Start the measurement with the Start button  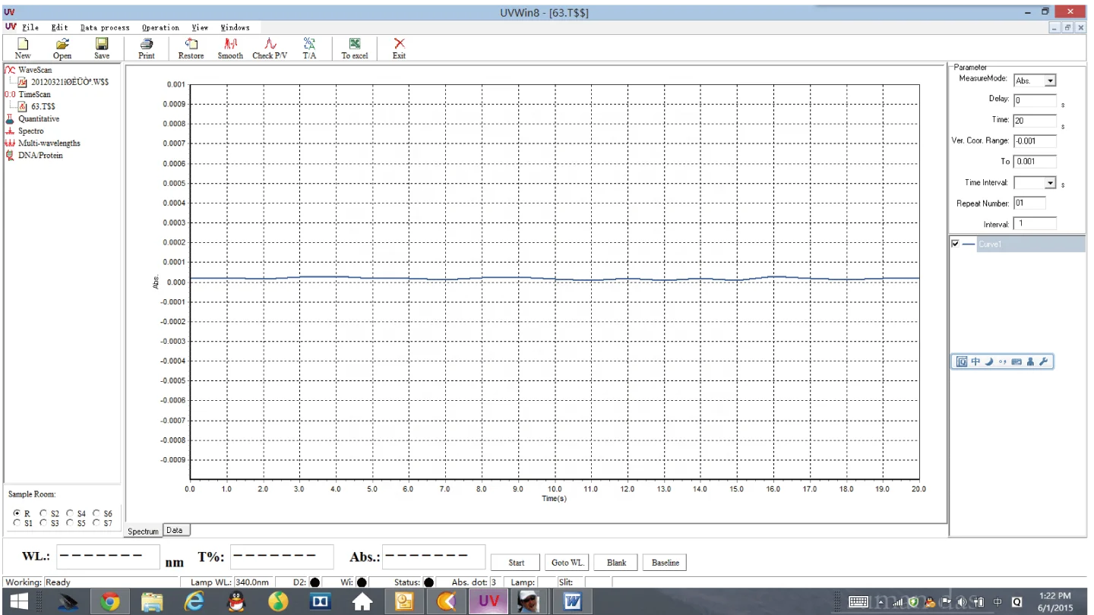[515, 562]
